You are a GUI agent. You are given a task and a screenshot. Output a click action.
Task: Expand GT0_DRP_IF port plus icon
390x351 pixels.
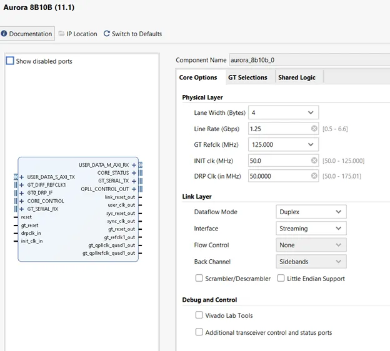[22, 193]
